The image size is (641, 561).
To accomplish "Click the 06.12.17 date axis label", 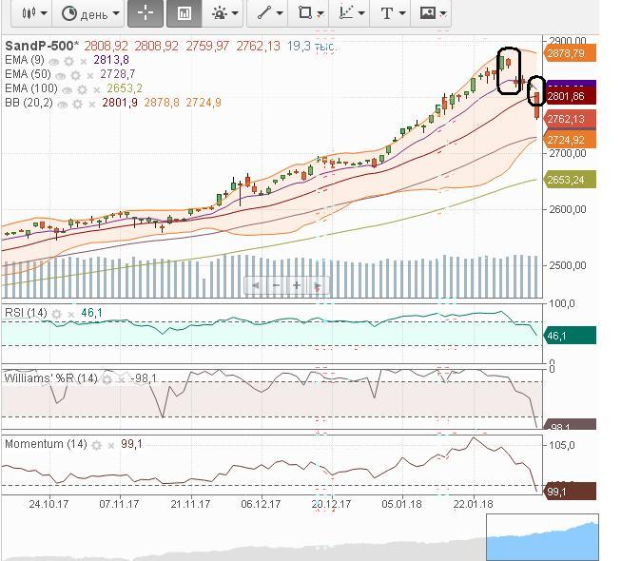I will (x=261, y=504).
